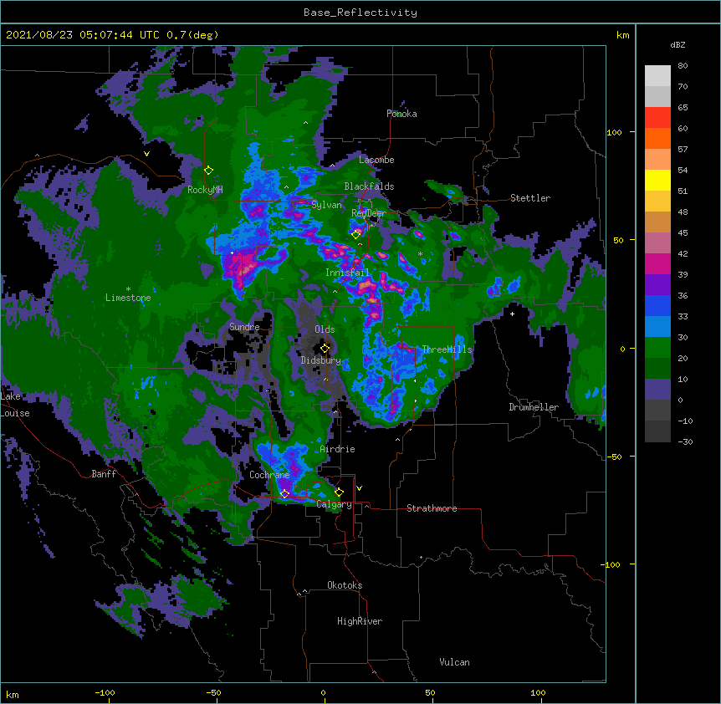Click the white cross marker west of Drumheller

[x=512, y=314]
